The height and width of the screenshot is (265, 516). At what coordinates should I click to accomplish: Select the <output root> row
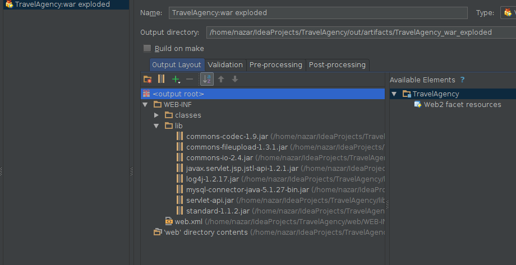(262, 94)
